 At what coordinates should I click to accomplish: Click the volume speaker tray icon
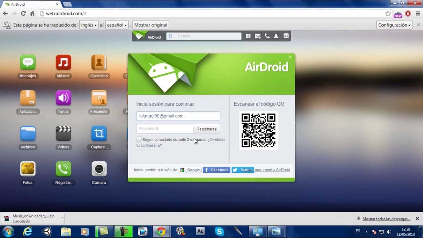389,232
